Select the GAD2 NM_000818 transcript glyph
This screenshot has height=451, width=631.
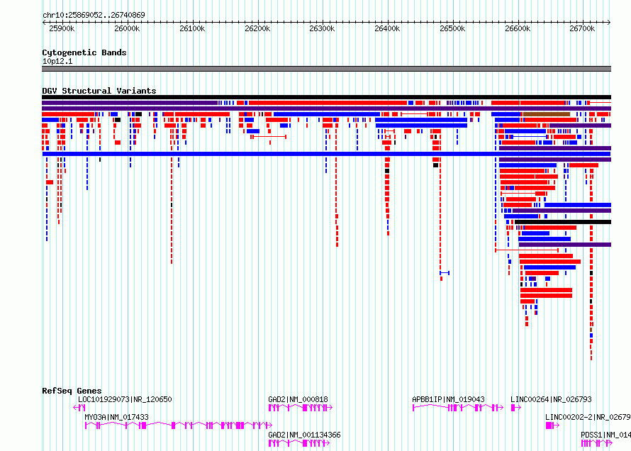tap(300, 408)
